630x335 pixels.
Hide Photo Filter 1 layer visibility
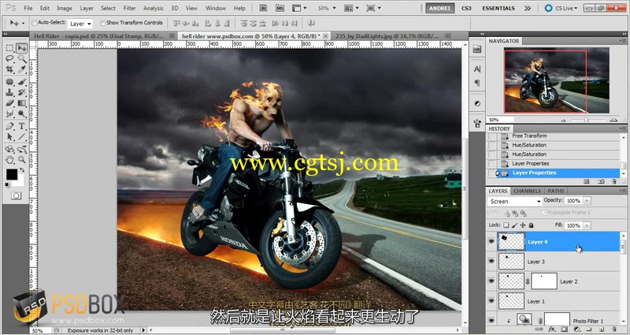click(x=491, y=321)
